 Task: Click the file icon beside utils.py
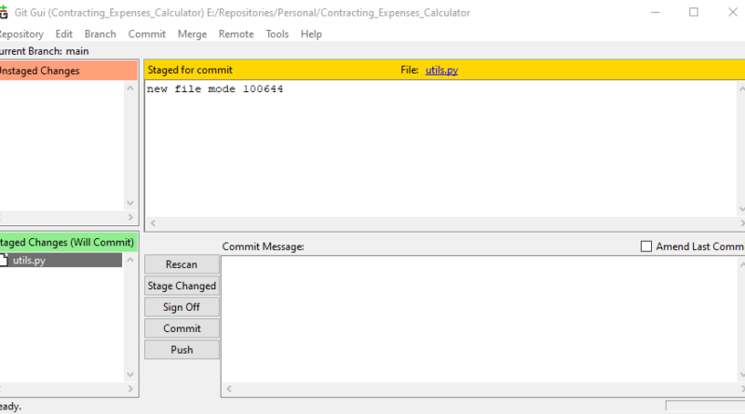point(5,260)
